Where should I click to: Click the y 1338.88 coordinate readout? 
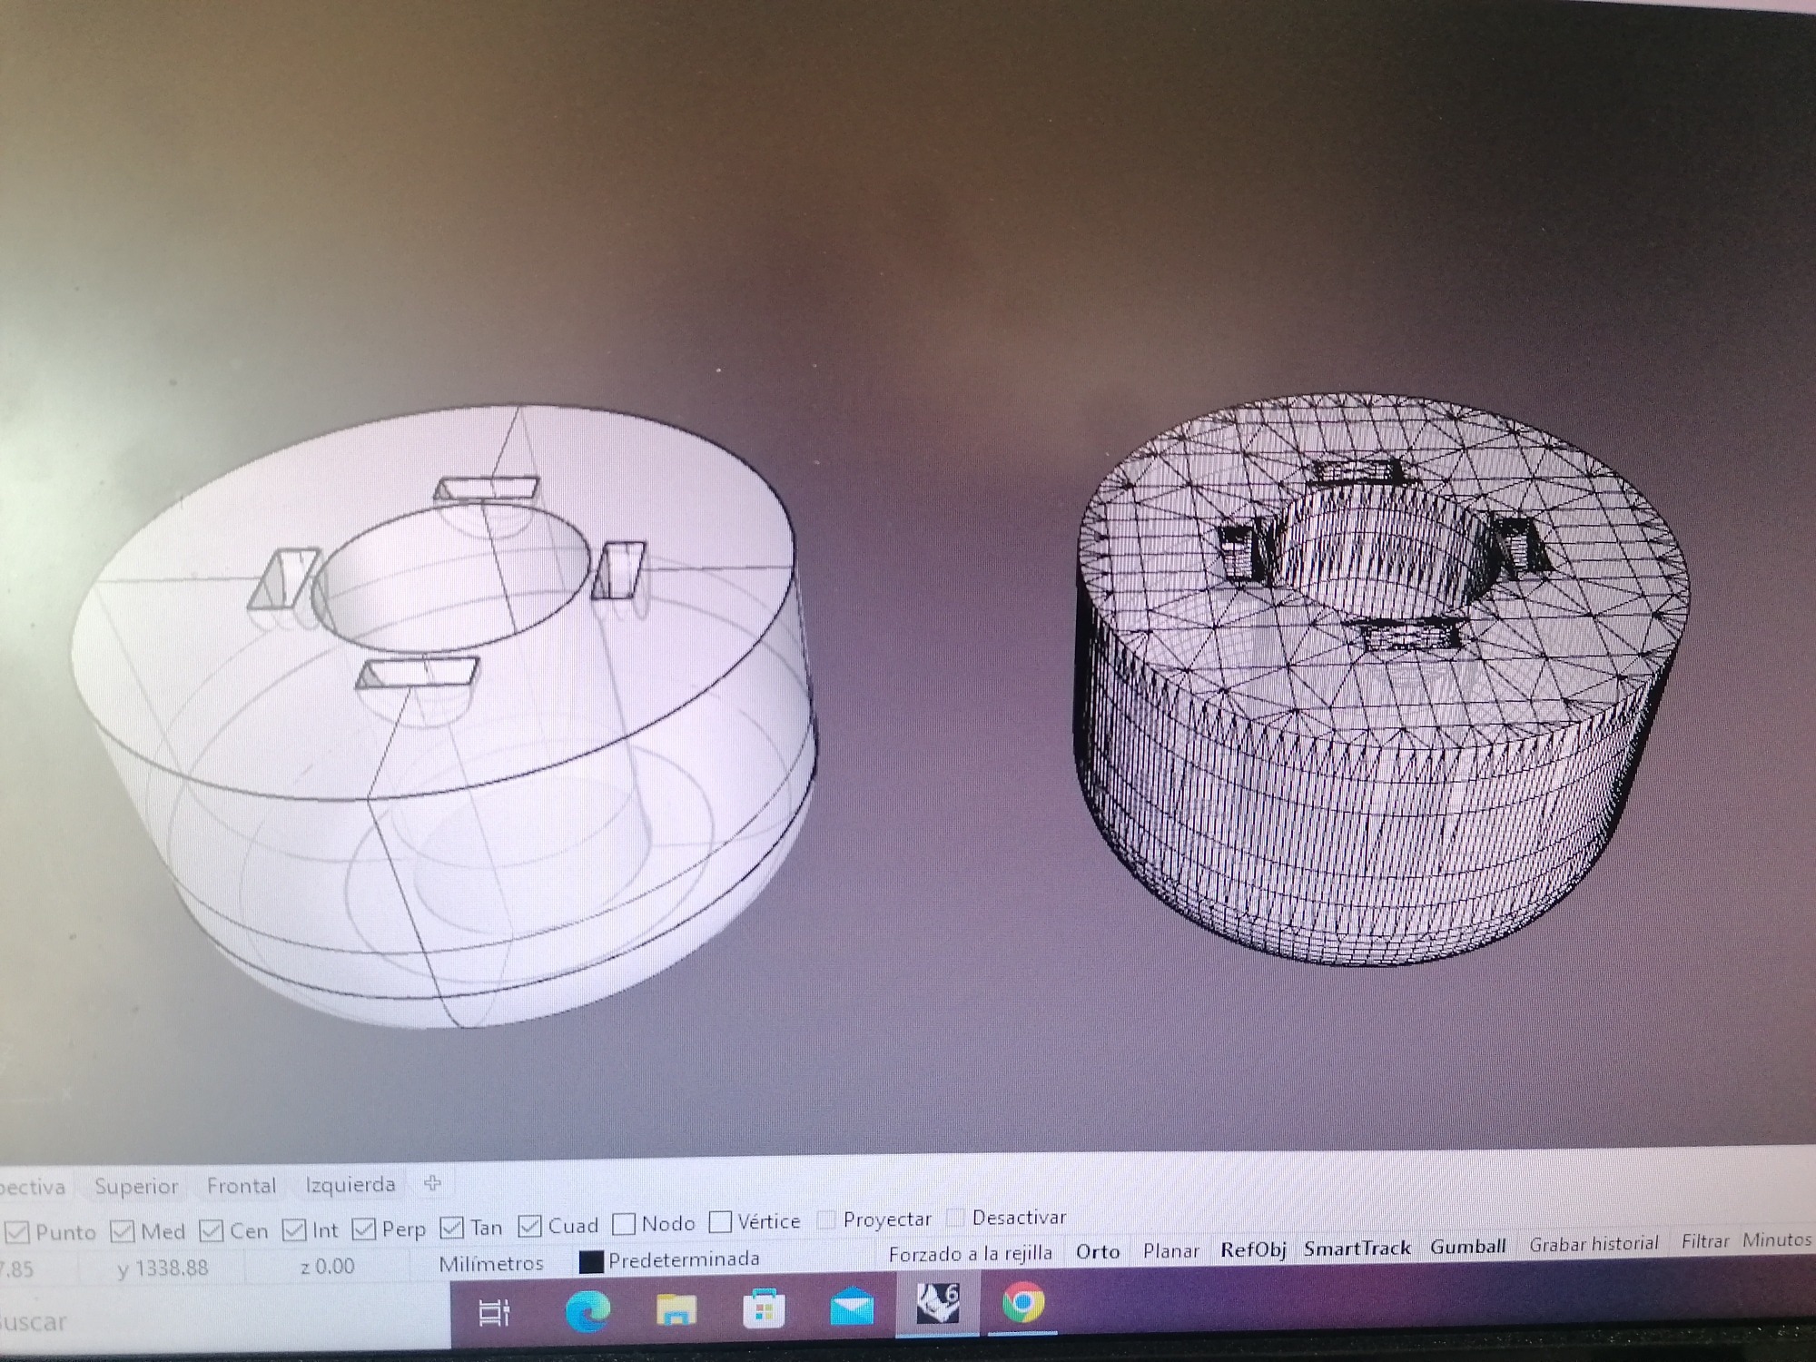click(163, 1268)
